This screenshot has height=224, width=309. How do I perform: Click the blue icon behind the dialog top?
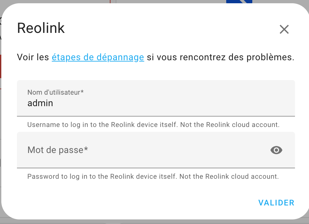pos(239,2)
